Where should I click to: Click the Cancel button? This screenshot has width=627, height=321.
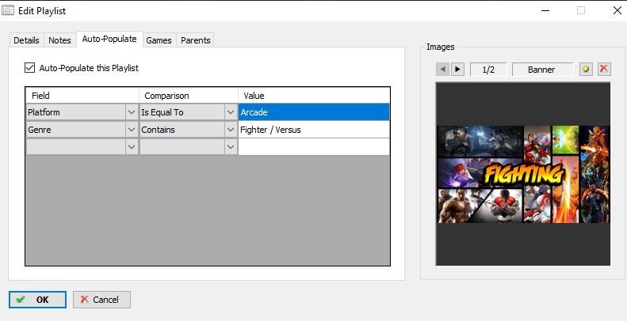101,300
